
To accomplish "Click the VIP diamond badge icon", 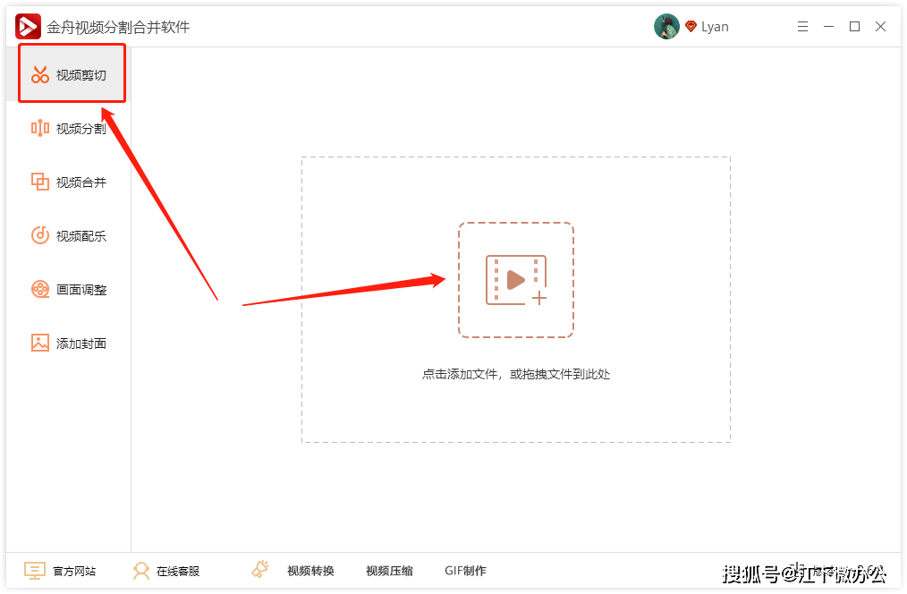I will 691,27.
